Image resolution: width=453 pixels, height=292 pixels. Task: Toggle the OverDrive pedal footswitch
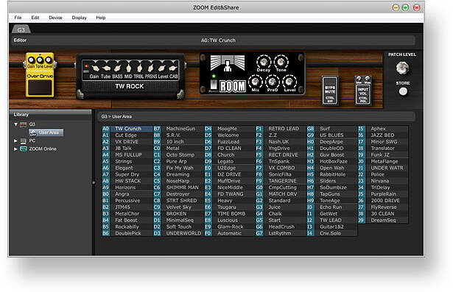click(x=40, y=88)
